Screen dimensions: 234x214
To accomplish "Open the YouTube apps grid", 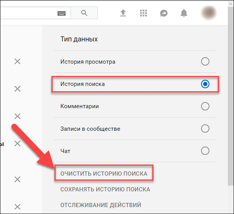I will [143, 13].
